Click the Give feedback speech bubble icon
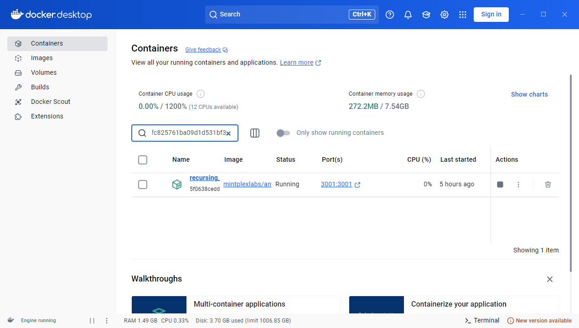The width and height of the screenshot is (579, 328). point(225,50)
